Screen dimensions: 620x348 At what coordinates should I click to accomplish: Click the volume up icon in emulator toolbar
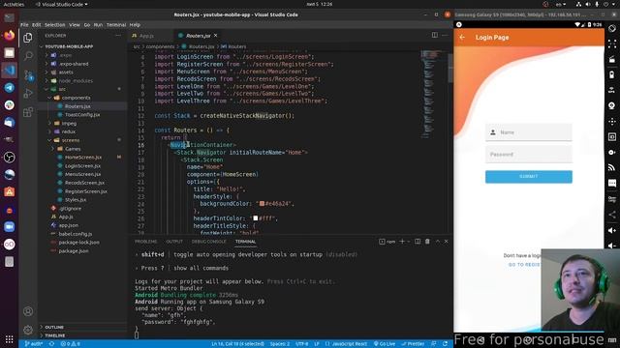(612, 231)
